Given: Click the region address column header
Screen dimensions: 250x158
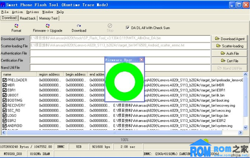Looking at the screenshot, I should point(51,74).
